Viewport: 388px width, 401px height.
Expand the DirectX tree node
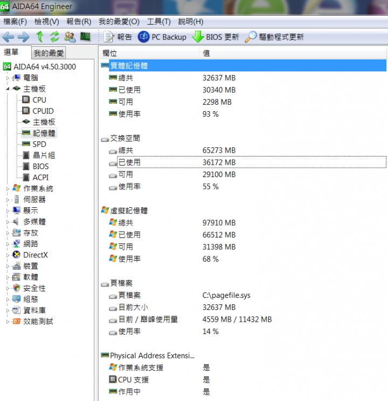point(8,255)
